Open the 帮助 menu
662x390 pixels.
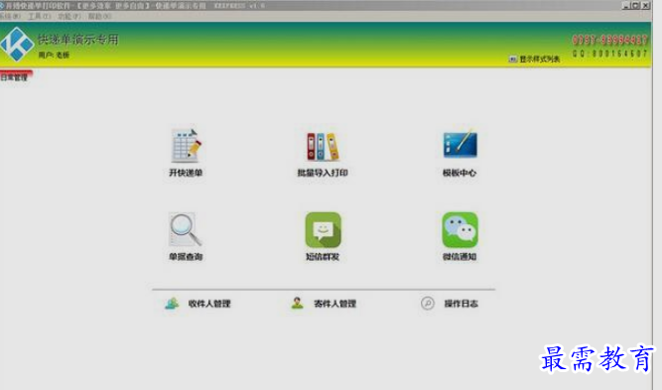[99, 16]
